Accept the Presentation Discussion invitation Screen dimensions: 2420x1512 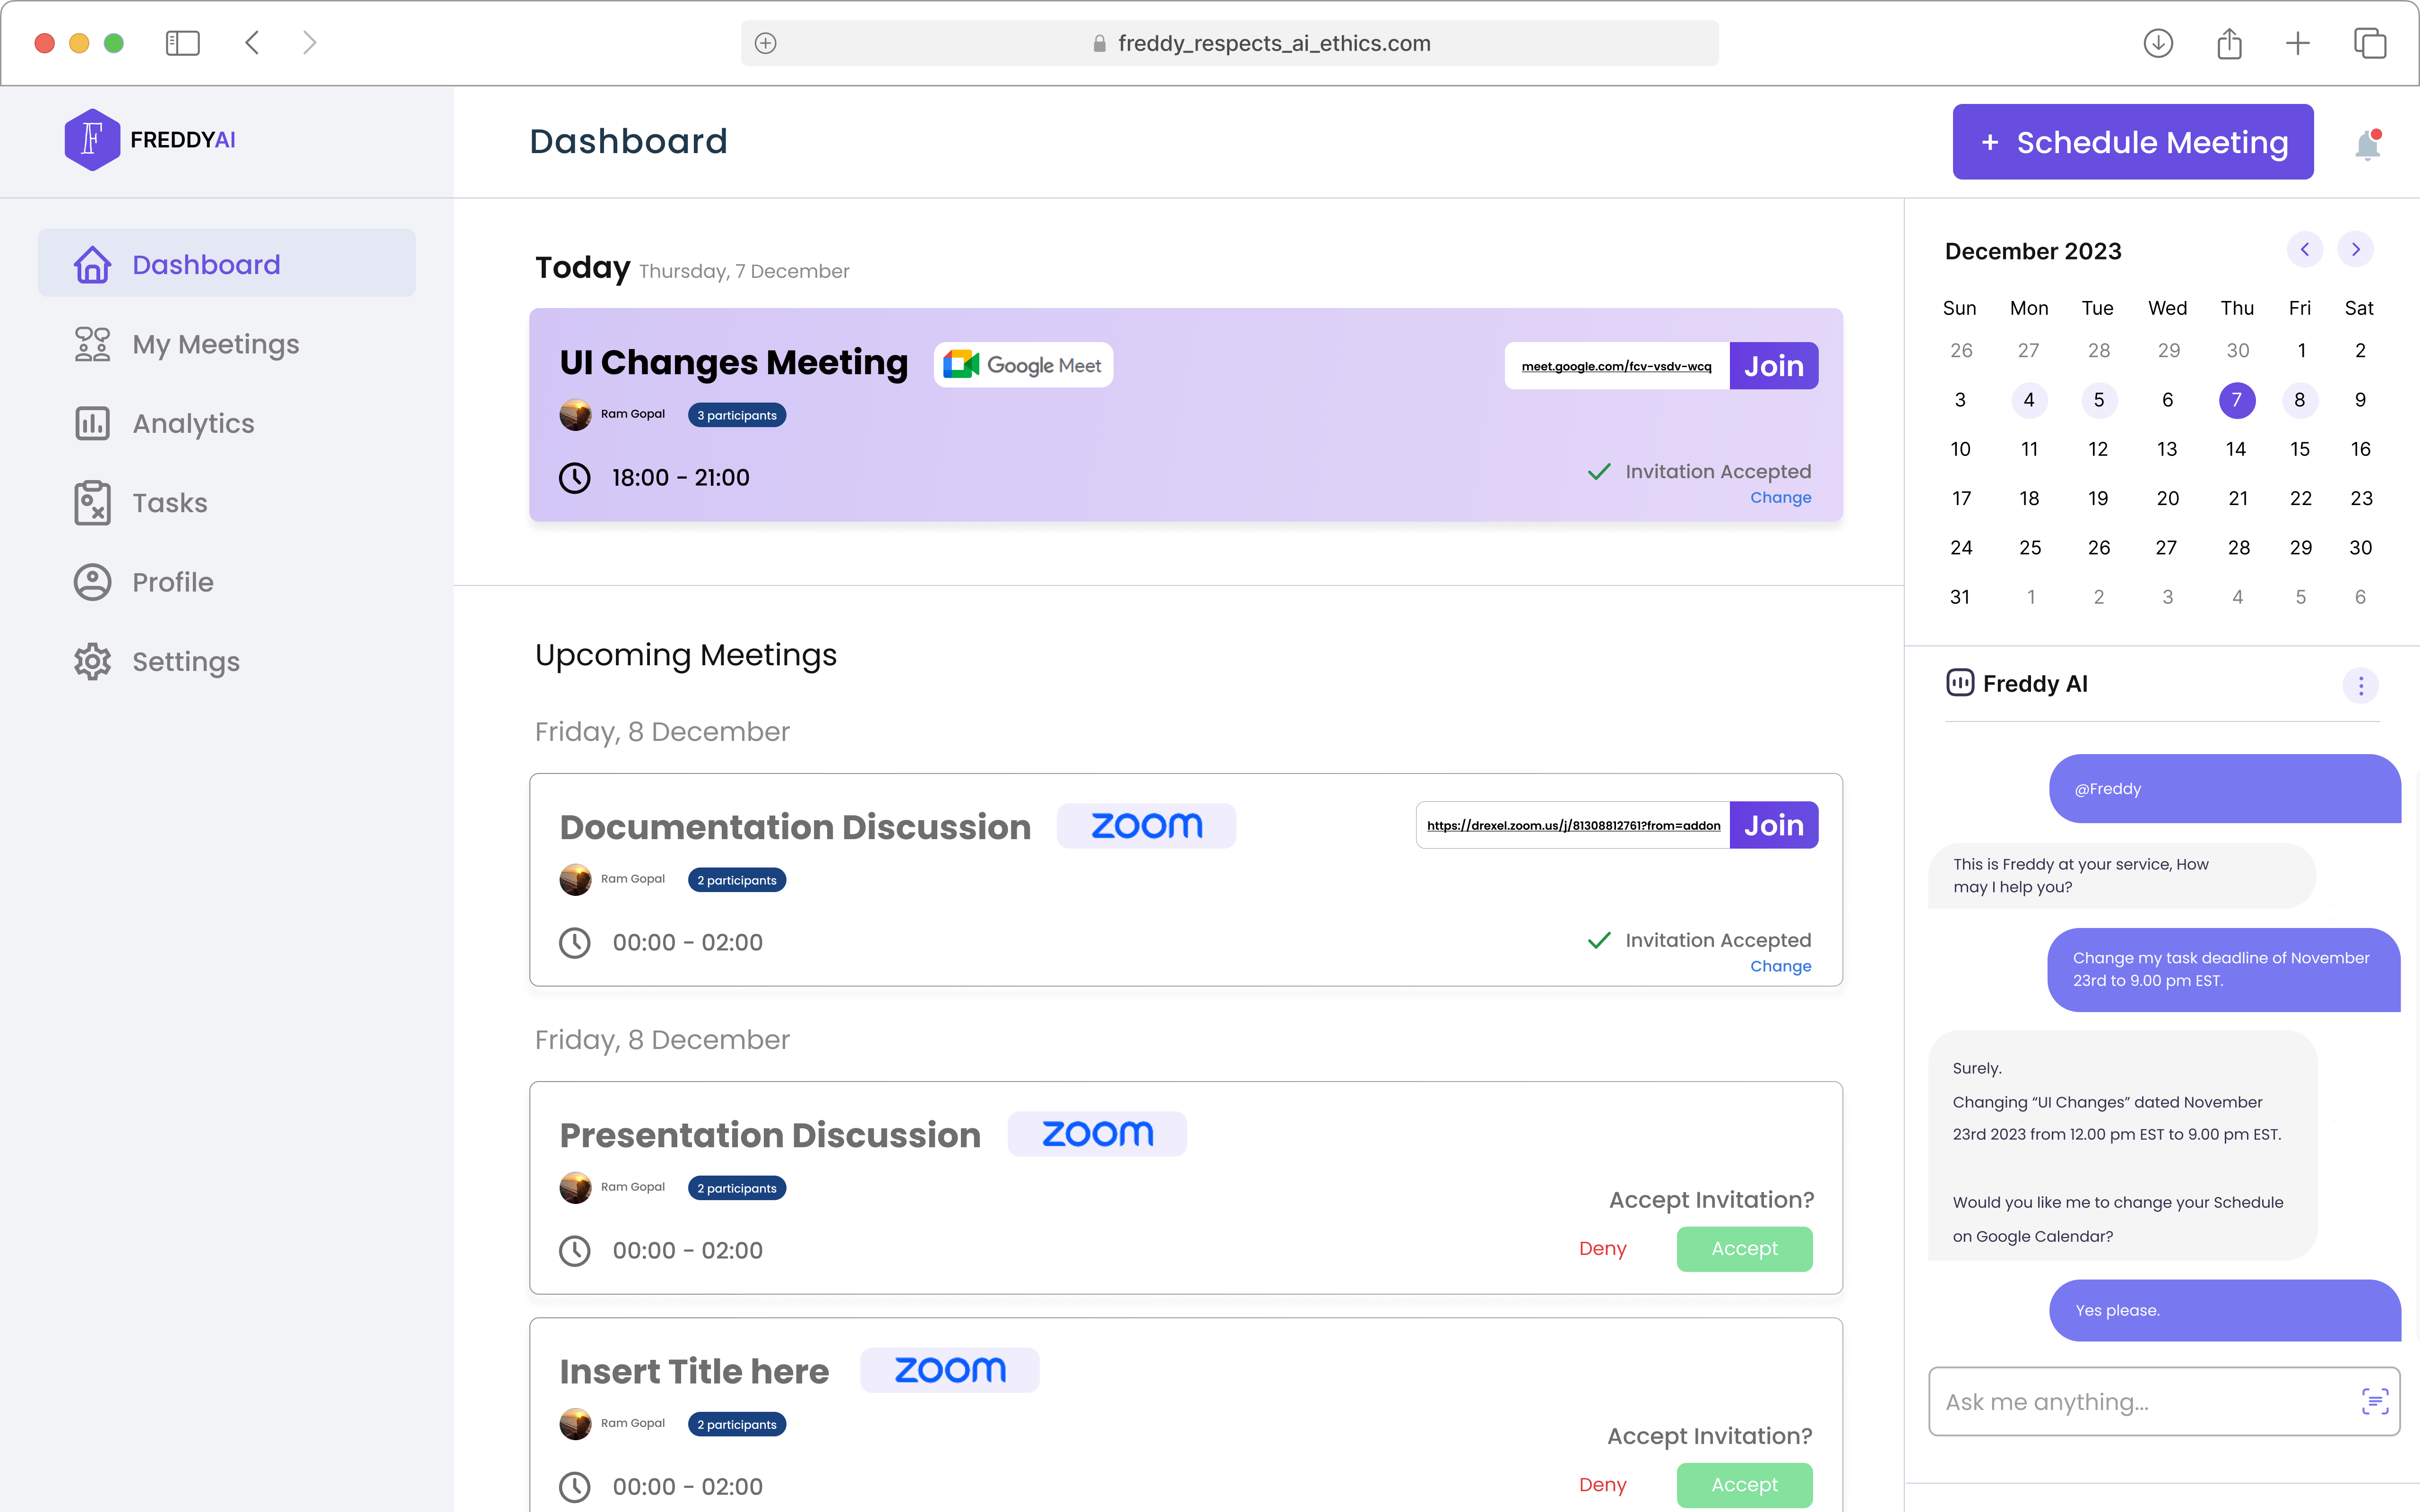1744,1248
